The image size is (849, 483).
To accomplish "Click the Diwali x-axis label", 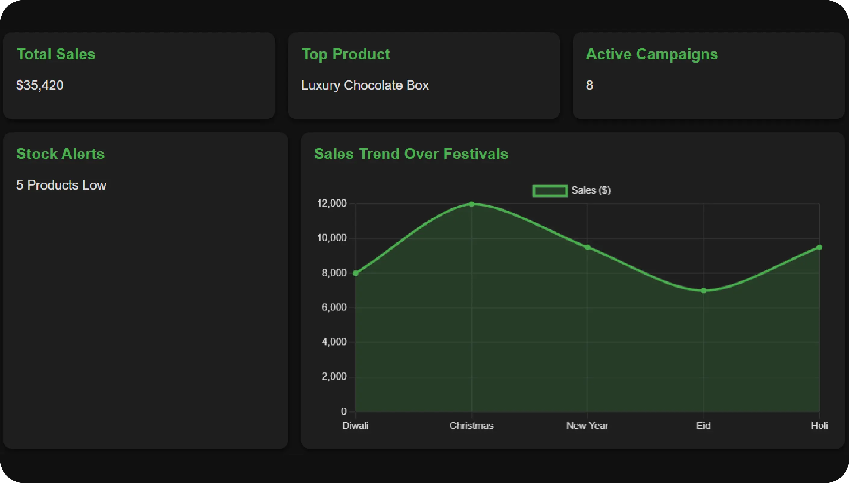I will click(x=355, y=426).
